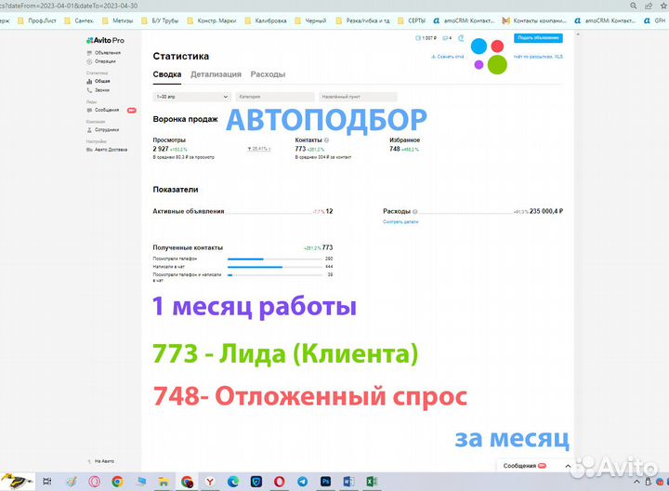Open the Констр. Марки bookmark folder
This screenshot has width=669, height=491.
coord(211,20)
